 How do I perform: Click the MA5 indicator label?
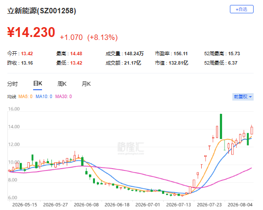click(25, 97)
